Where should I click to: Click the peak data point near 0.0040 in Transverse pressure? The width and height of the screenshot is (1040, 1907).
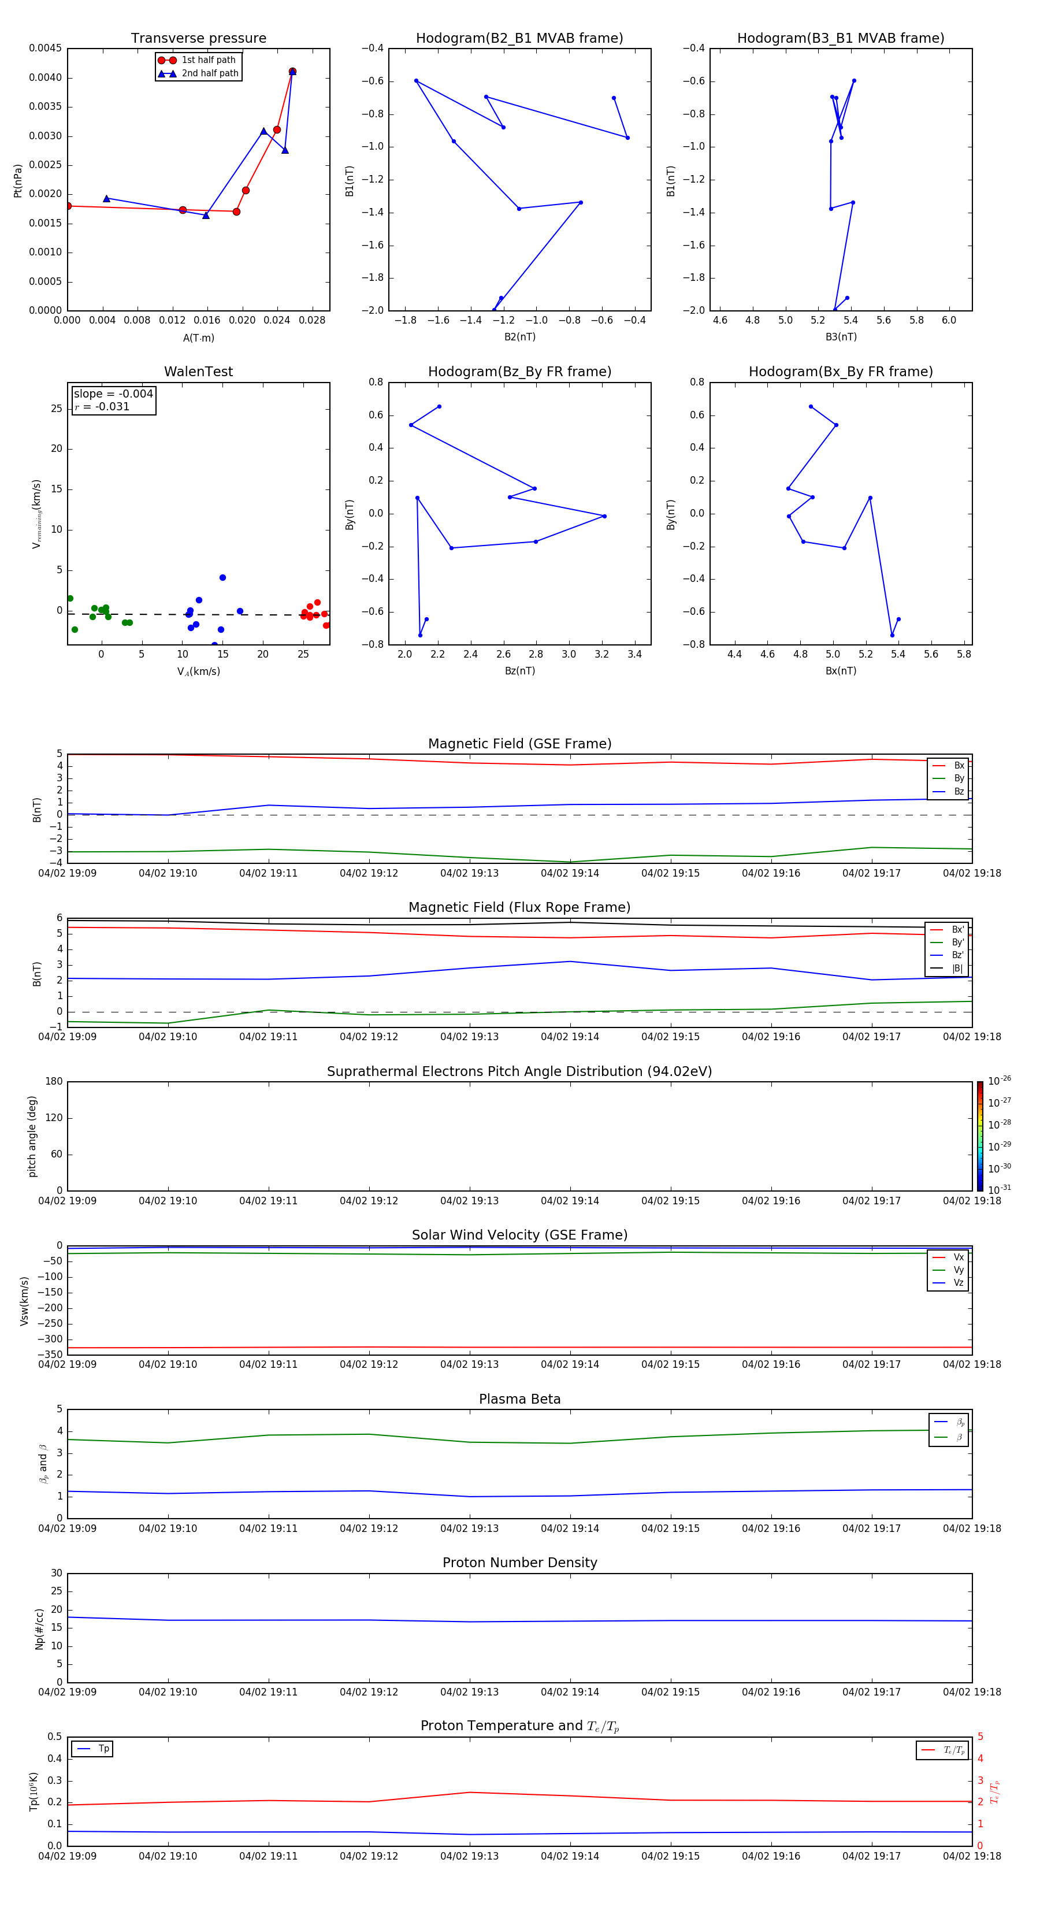[292, 72]
